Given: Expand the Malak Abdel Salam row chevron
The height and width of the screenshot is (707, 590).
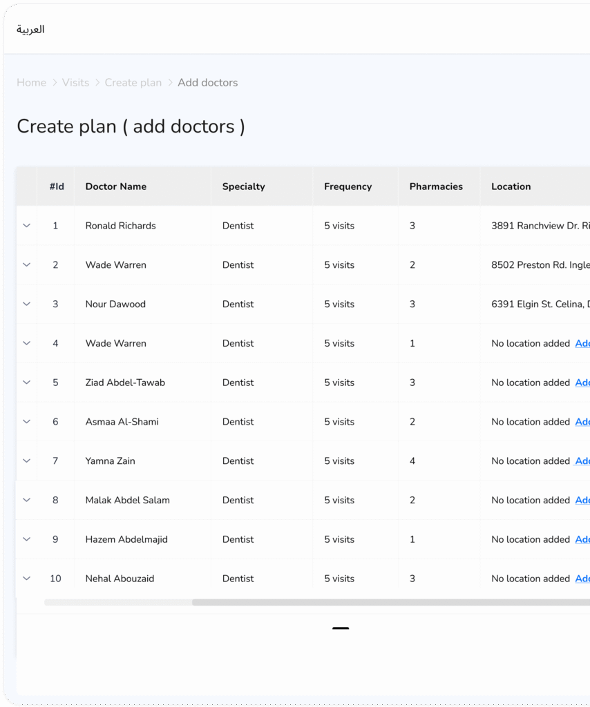Looking at the screenshot, I should [x=27, y=500].
